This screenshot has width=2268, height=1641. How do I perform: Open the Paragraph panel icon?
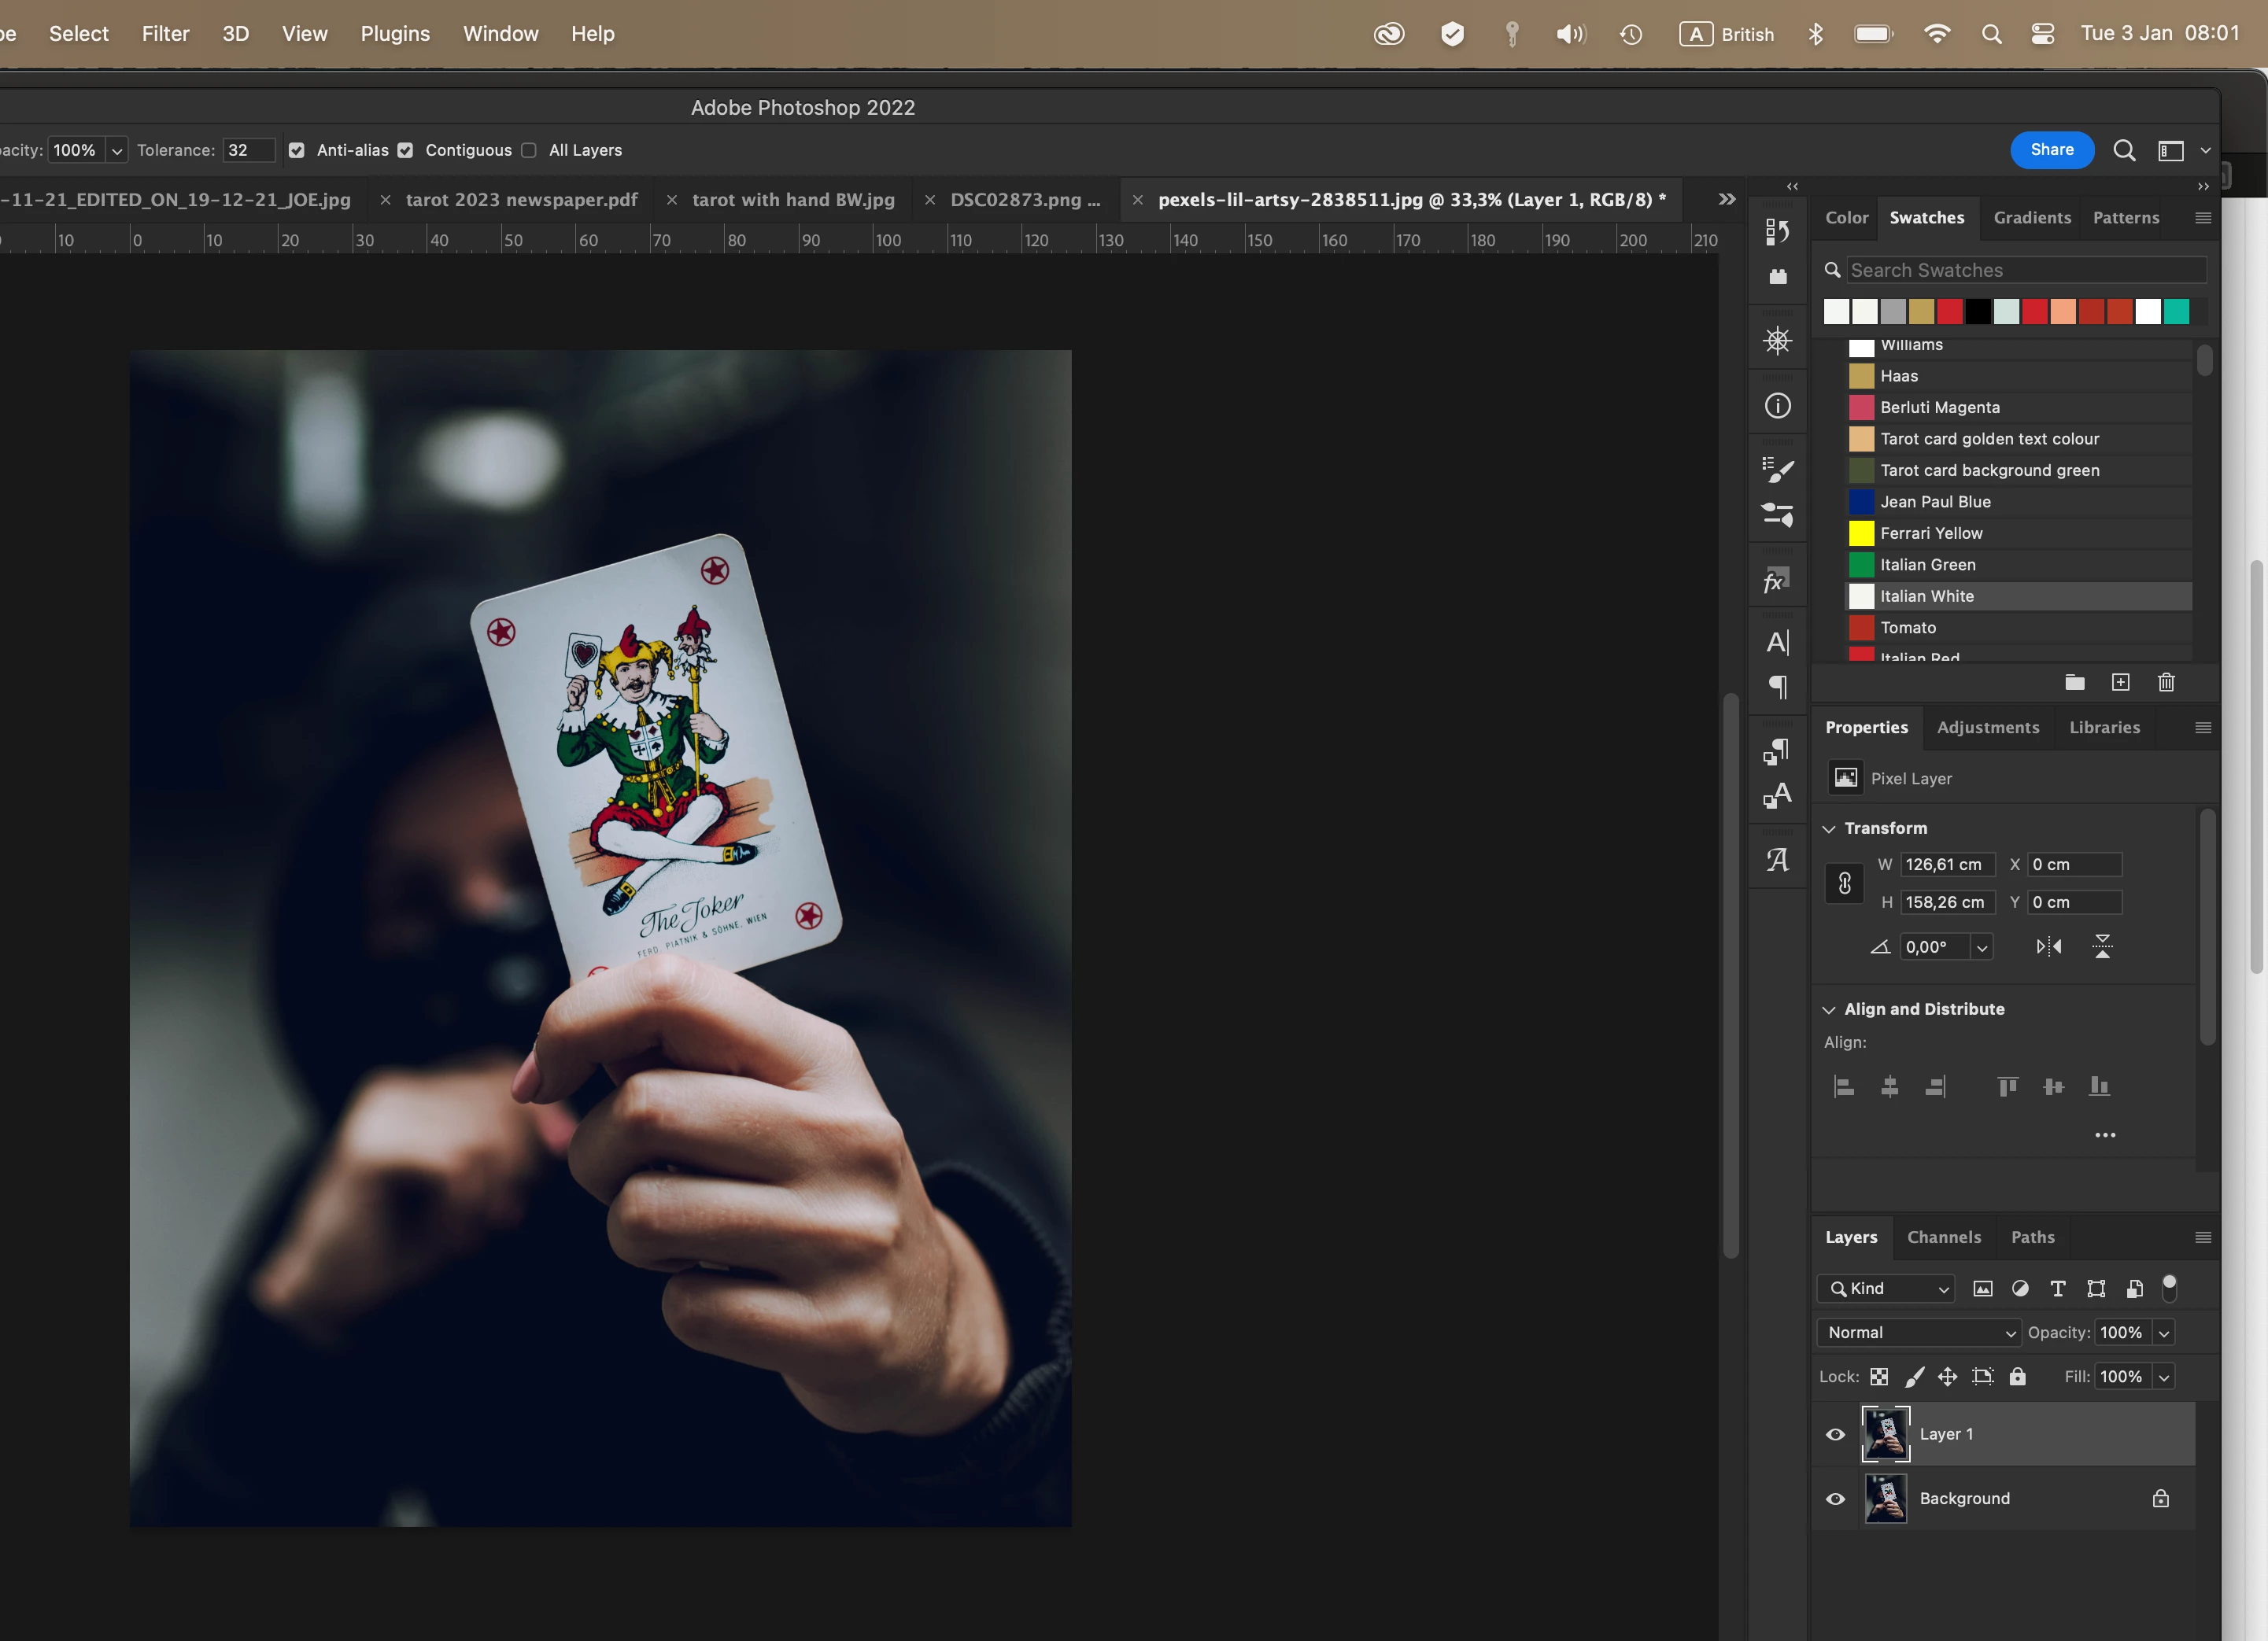1777,688
